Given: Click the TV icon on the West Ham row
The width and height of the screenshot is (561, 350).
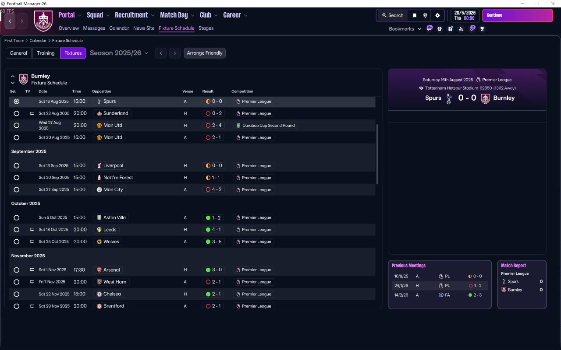Looking at the screenshot, I should [32, 282].
